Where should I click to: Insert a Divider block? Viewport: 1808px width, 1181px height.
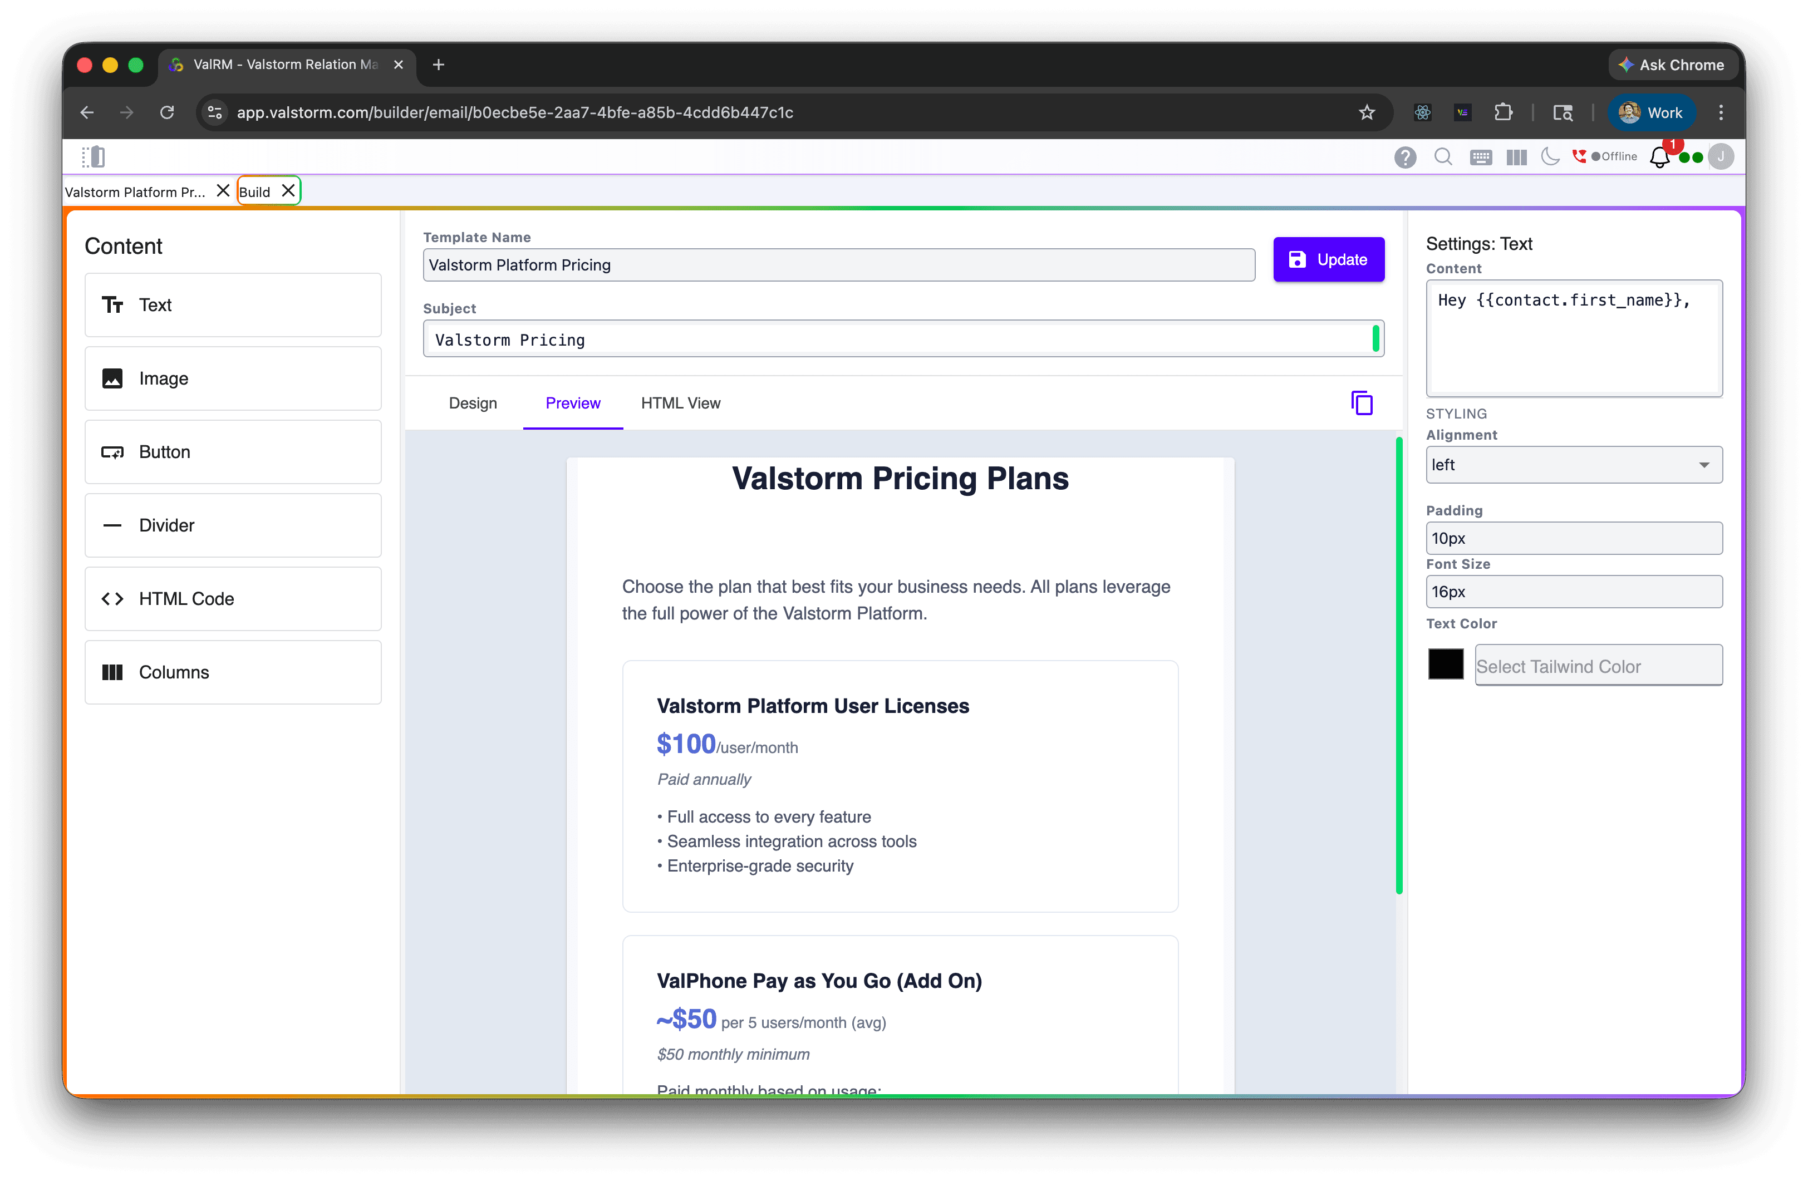[233, 525]
